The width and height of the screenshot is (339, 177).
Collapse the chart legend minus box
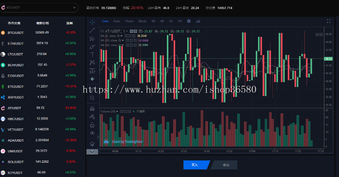point(102,31)
